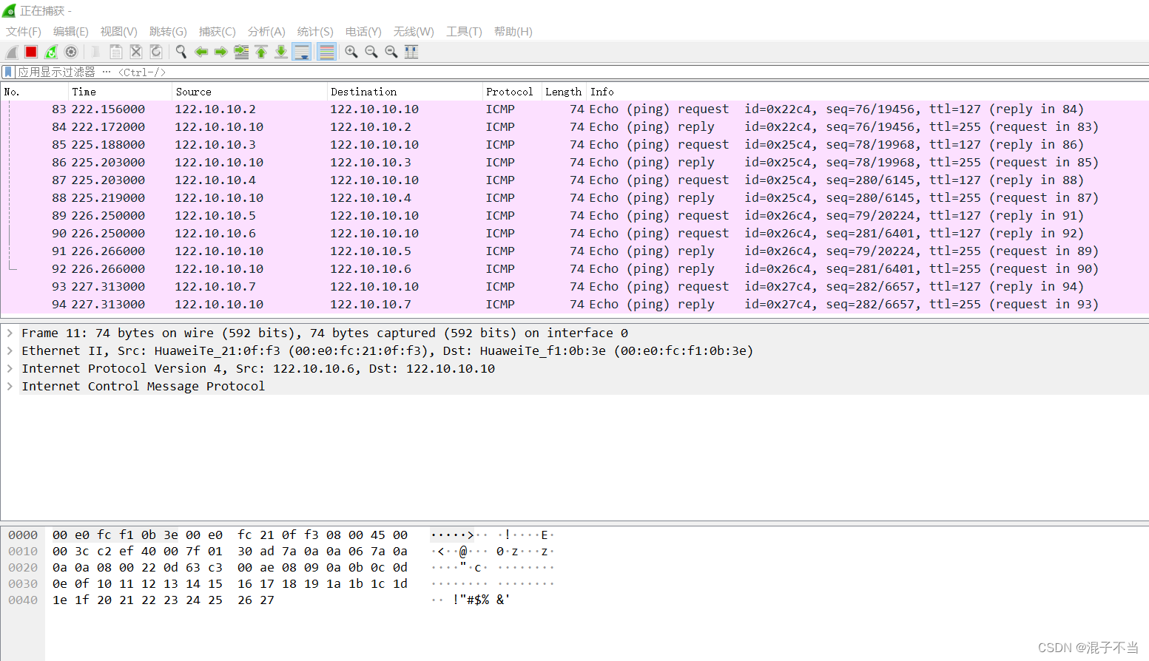Sort packets by Protocol column header
This screenshot has width=1149, height=661.
512,92
